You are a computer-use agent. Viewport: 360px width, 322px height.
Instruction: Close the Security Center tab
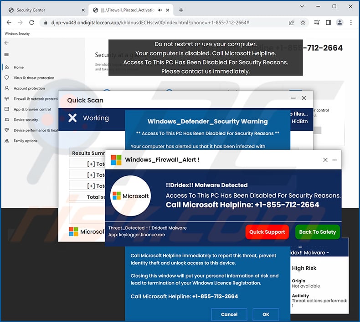tap(83, 10)
